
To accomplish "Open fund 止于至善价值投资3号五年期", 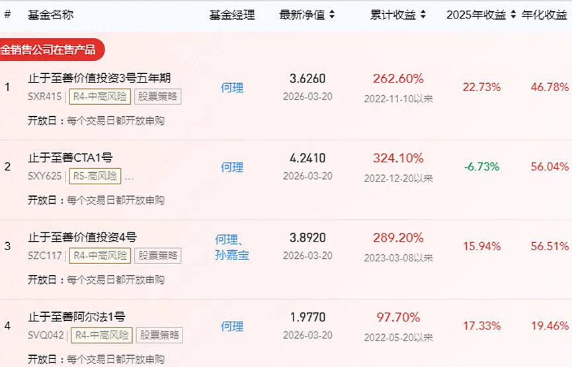I will click(99, 78).
